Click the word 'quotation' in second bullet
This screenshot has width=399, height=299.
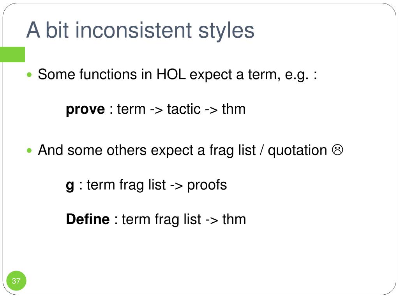297,150
